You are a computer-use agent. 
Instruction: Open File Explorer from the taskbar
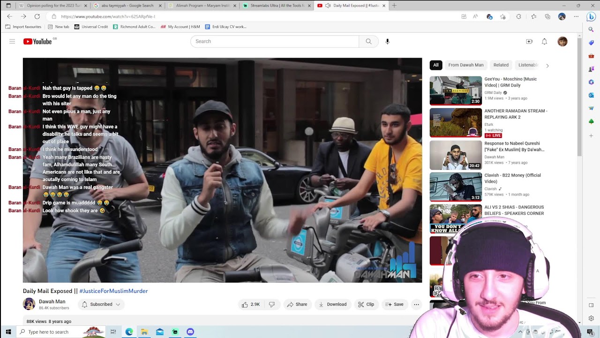coord(144,332)
